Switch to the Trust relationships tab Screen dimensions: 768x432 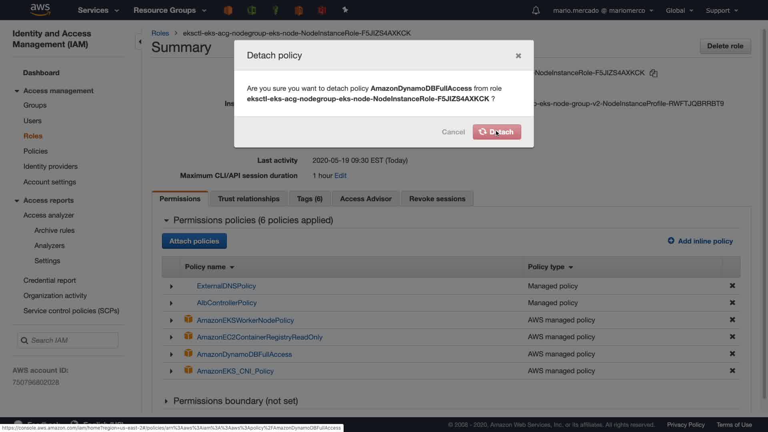tap(248, 199)
